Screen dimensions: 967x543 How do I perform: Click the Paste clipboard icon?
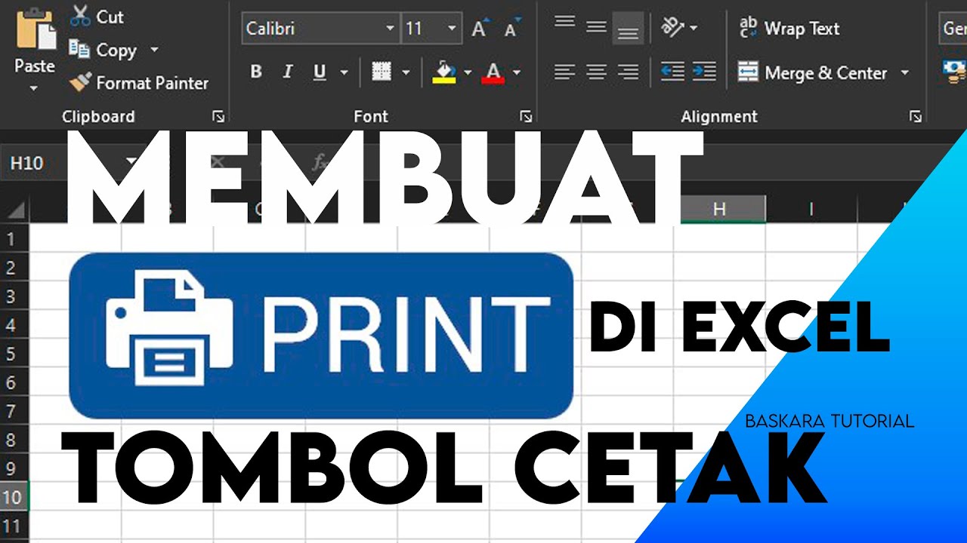[x=35, y=30]
